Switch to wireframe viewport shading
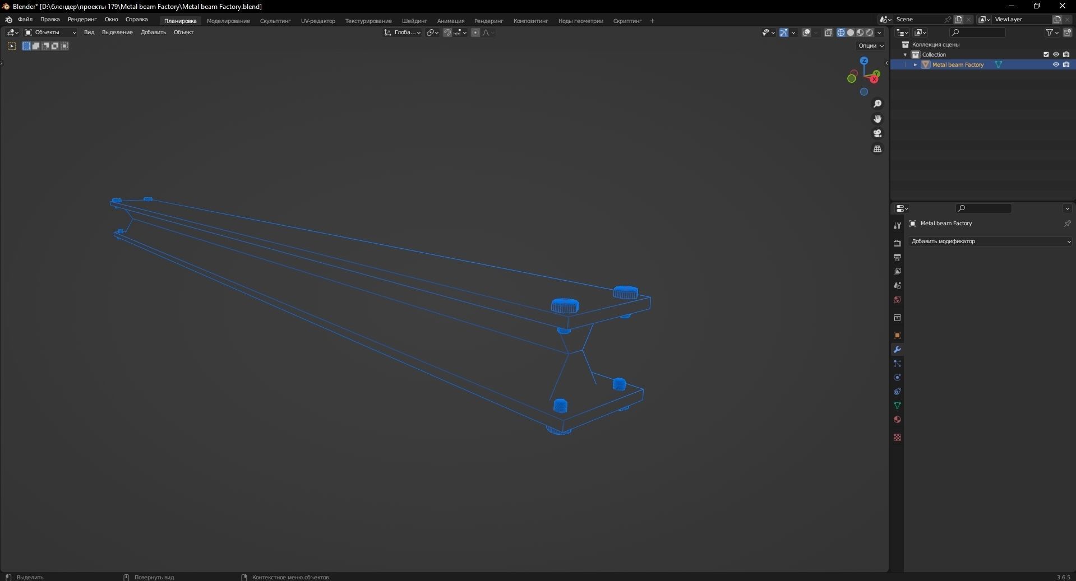Image resolution: width=1076 pixels, height=581 pixels. [841, 32]
